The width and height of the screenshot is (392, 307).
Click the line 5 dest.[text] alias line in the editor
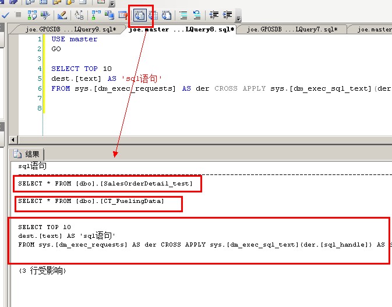click(107, 78)
